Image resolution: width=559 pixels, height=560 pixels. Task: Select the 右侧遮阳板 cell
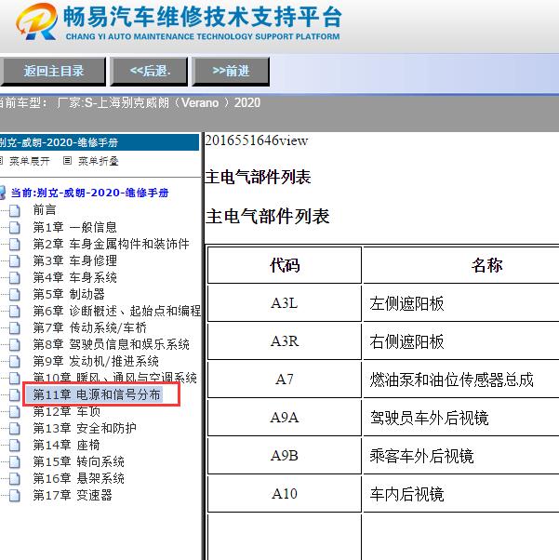coord(461,341)
